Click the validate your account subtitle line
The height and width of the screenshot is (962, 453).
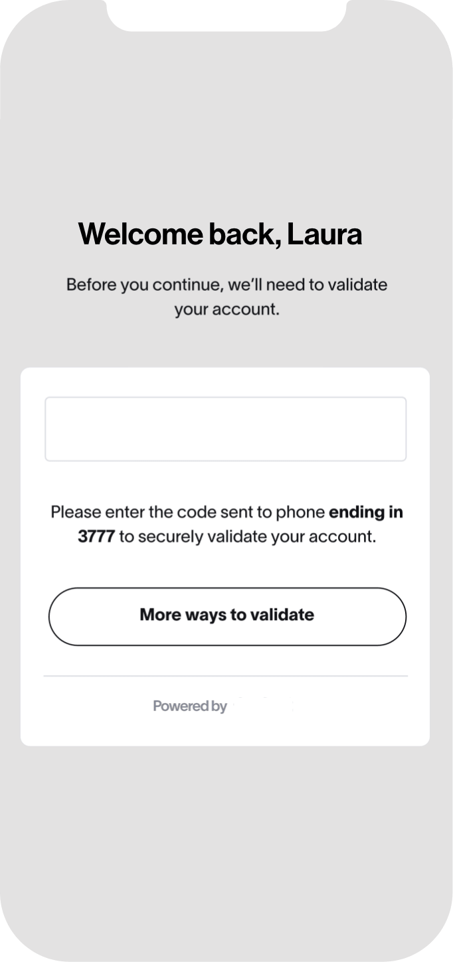tap(226, 309)
